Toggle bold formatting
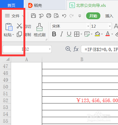The image size is (118, 125). (x=54, y=34)
